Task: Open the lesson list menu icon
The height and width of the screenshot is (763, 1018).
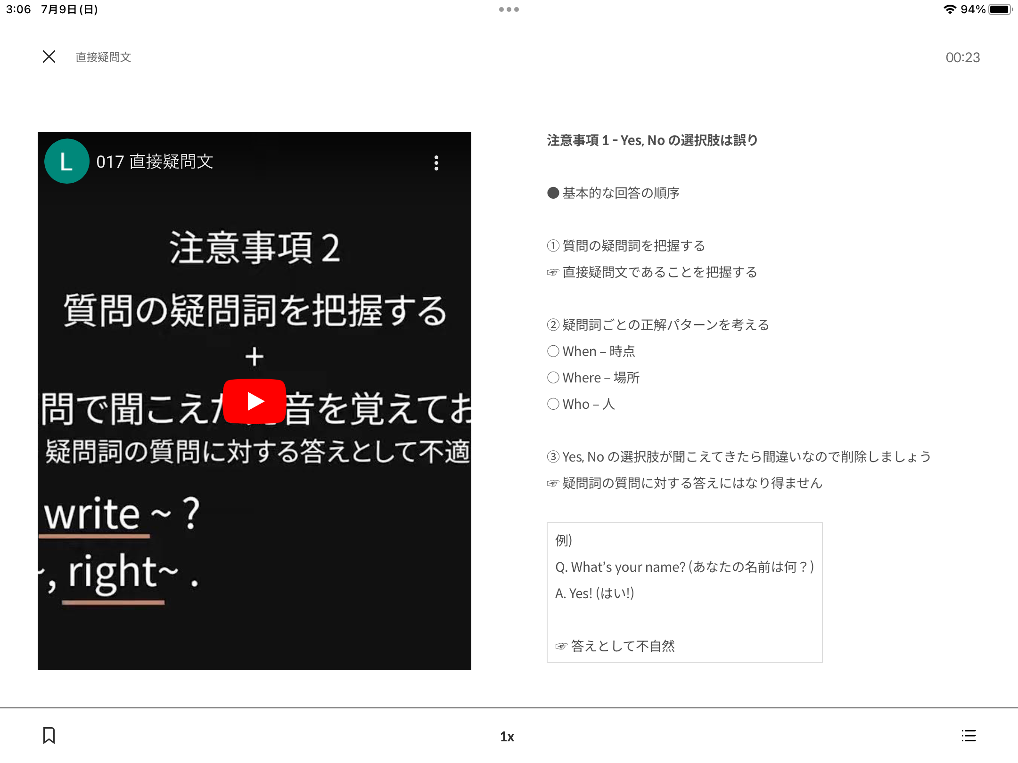Action: tap(969, 736)
